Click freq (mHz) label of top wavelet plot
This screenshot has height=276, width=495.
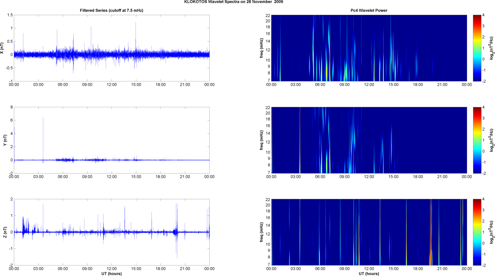point(261,48)
